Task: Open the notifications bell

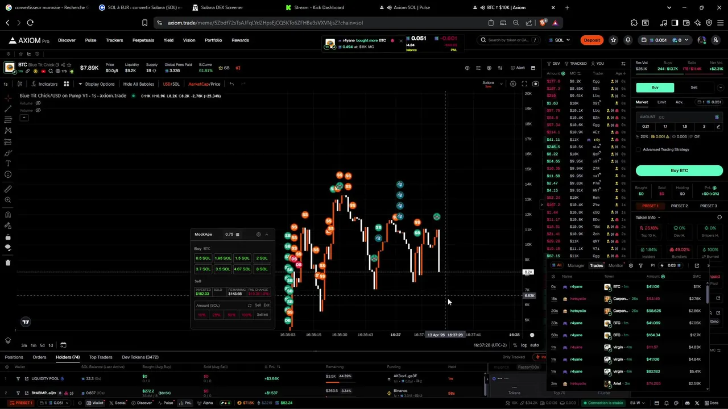Action: pyautogui.click(x=628, y=40)
